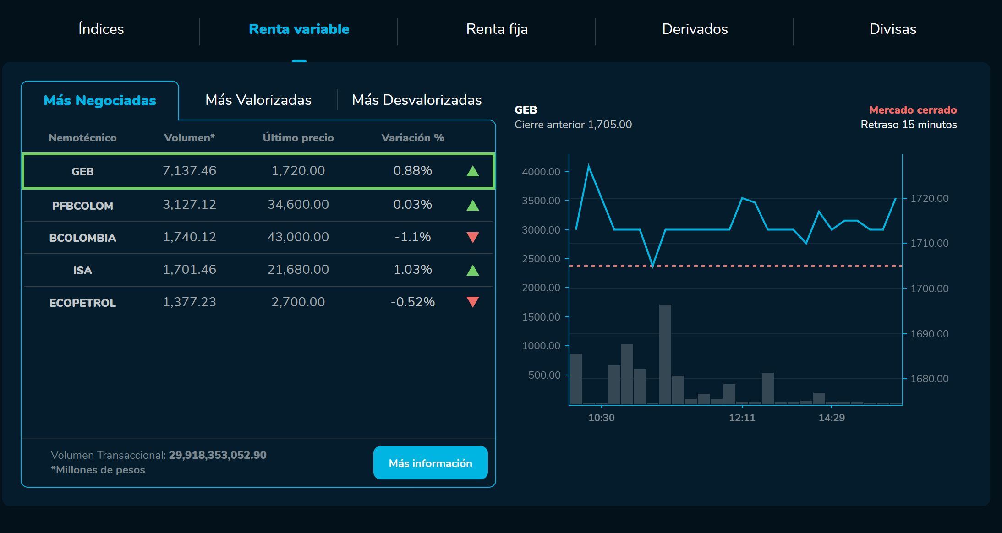Click the green up triangle beside ISA
Screen dimensions: 1002x533
[x=473, y=270]
